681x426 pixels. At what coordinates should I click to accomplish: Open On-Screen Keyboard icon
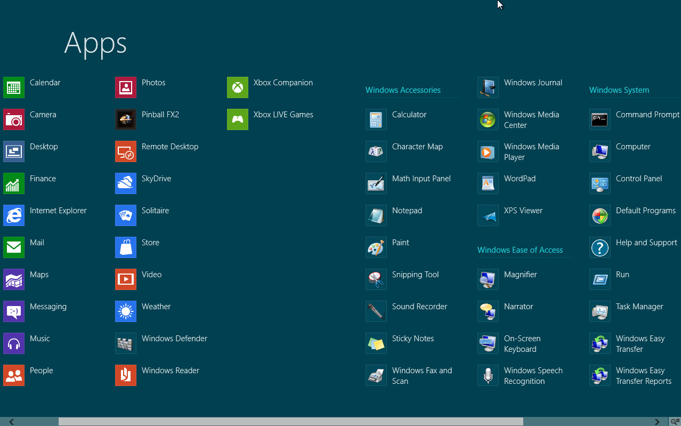[488, 343]
